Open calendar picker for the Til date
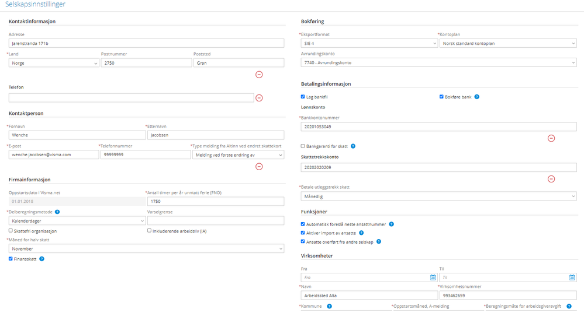The image size is (584, 313). pos(572,277)
